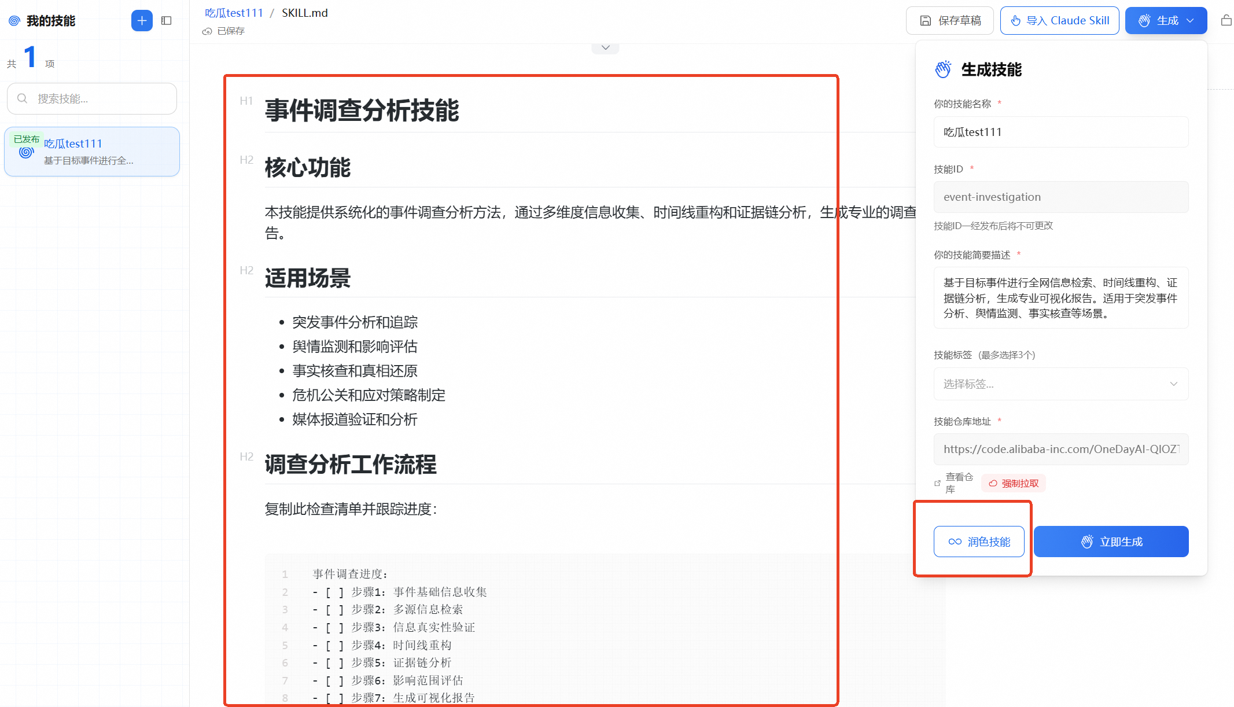This screenshot has width=1234, height=707.
Task: Collapse header with the top chevron
Action: tap(605, 48)
